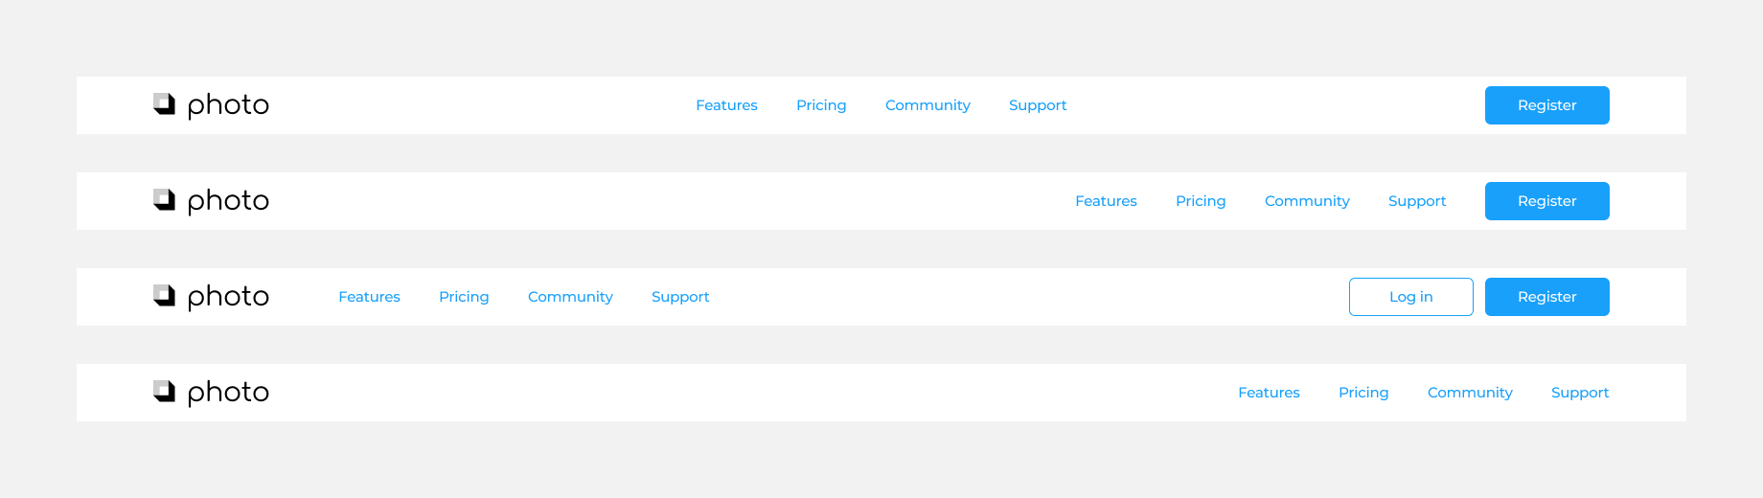This screenshot has width=1763, height=498.
Task: Go to Community in the first navbar
Action: click(927, 105)
